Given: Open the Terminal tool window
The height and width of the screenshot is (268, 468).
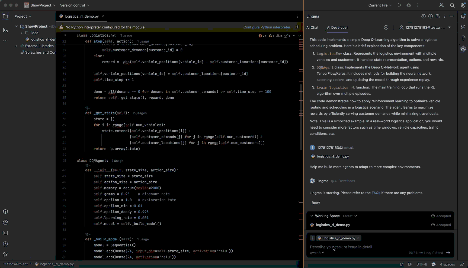Looking at the screenshot, I should tap(5, 233).
